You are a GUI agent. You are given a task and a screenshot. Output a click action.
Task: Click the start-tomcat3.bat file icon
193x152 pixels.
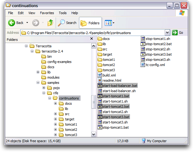click(x=100, y=117)
